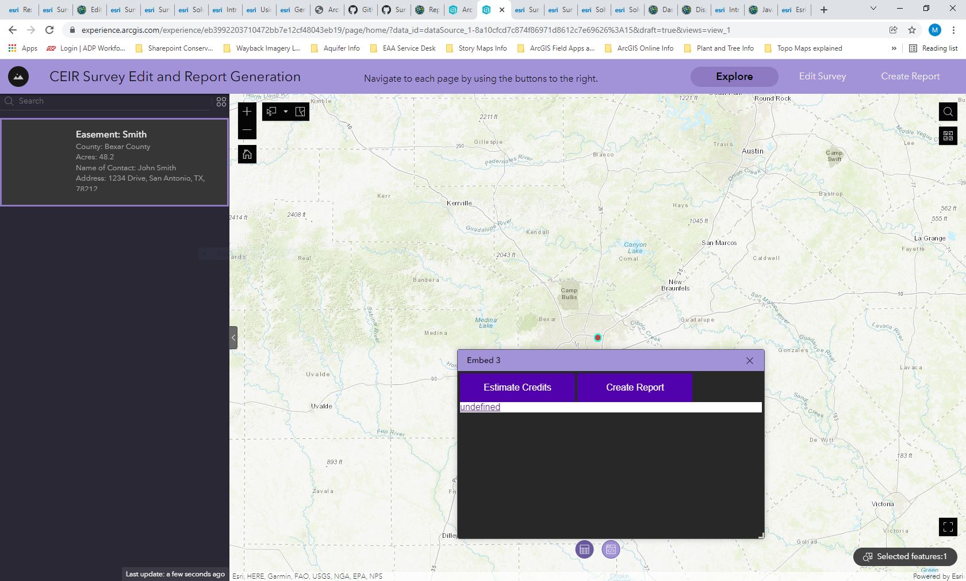Viewport: 966px width, 581px height.
Task: Toggle the Explore page button
Action: point(734,77)
